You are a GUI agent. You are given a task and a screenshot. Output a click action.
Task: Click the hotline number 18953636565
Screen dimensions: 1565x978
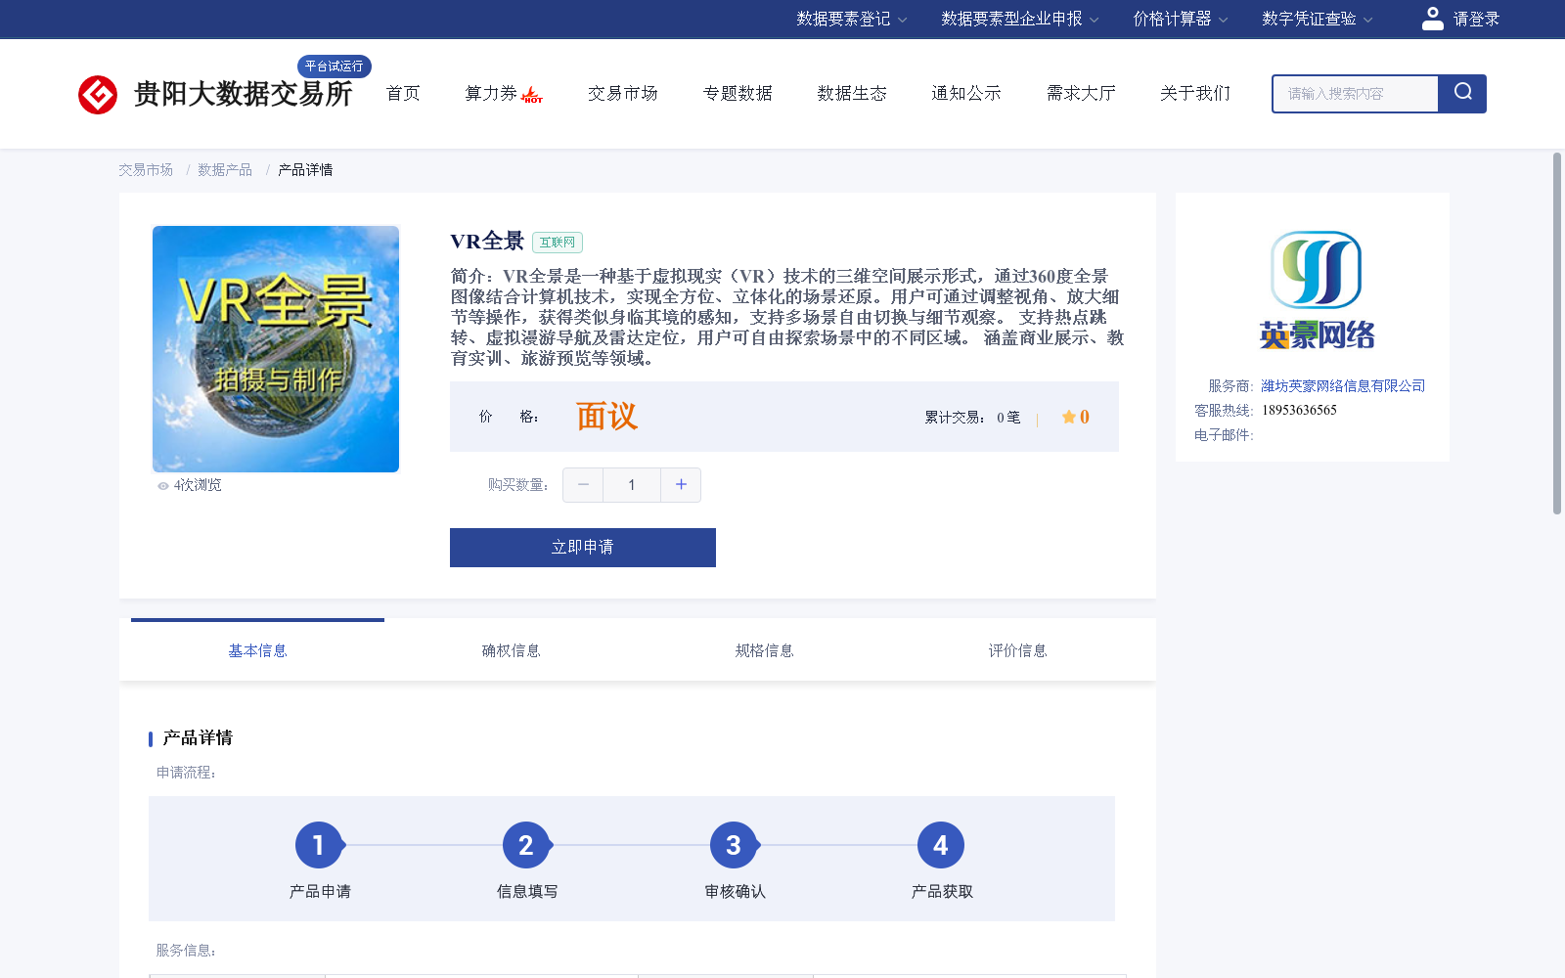pyautogui.click(x=1299, y=411)
